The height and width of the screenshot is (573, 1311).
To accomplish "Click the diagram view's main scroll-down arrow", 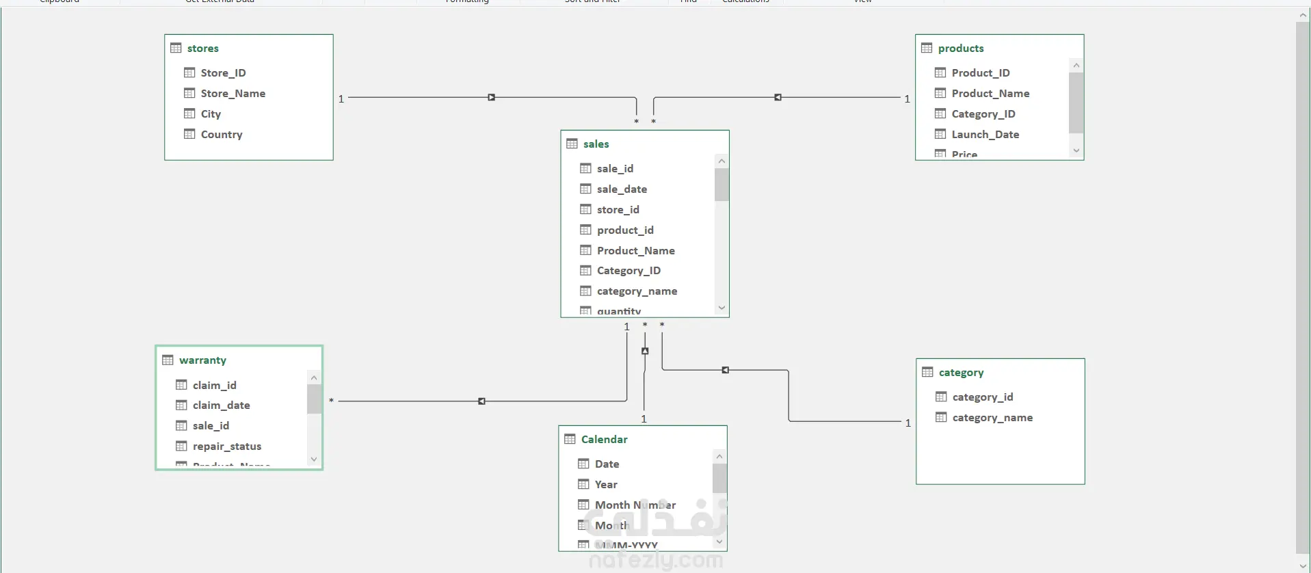I will pos(1303,565).
